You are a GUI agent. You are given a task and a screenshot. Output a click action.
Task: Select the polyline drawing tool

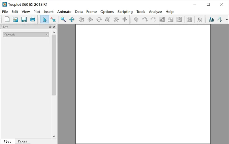(220, 19)
